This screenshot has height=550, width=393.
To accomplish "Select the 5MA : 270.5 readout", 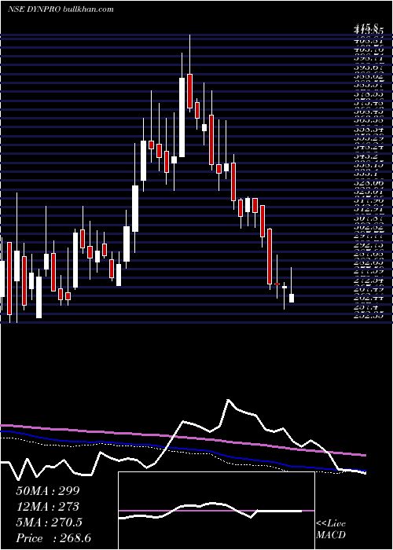I will click(49, 522).
